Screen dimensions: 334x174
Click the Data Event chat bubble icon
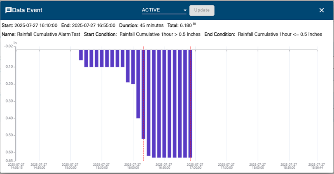[8, 10]
